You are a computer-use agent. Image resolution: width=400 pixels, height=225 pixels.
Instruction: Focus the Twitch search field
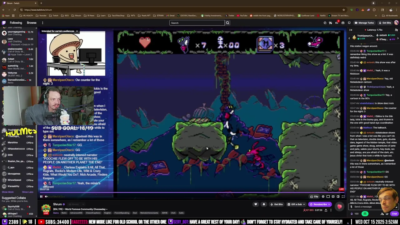coord(197,23)
